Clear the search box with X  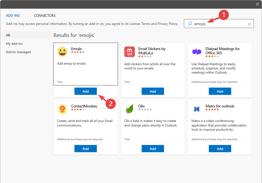tap(249, 24)
